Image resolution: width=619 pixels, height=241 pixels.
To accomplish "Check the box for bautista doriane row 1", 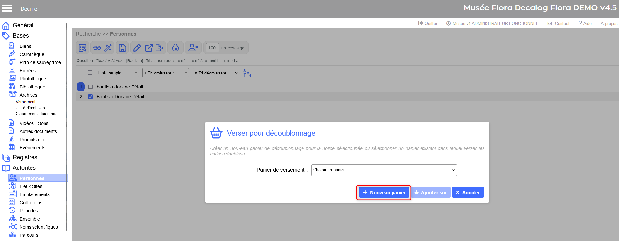I will pos(90,87).
